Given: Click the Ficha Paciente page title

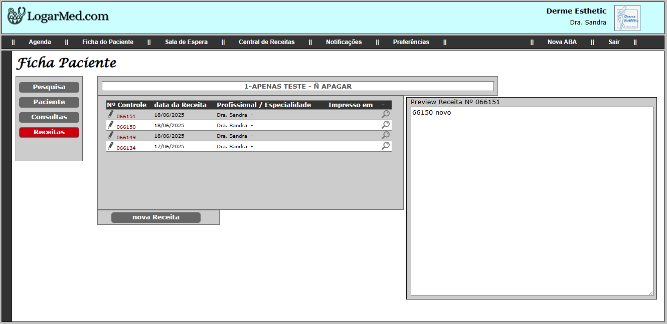Looking at the screenshot, I should 66,63.
